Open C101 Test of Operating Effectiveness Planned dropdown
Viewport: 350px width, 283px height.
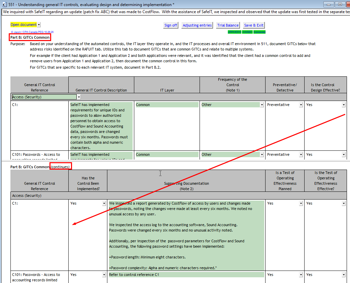pos(301,275)
